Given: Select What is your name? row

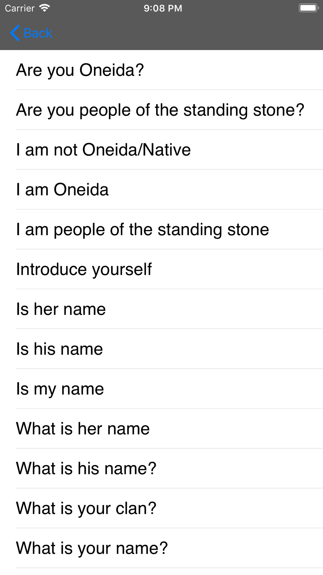Looking at the screenshot, I should pos(161,548).
